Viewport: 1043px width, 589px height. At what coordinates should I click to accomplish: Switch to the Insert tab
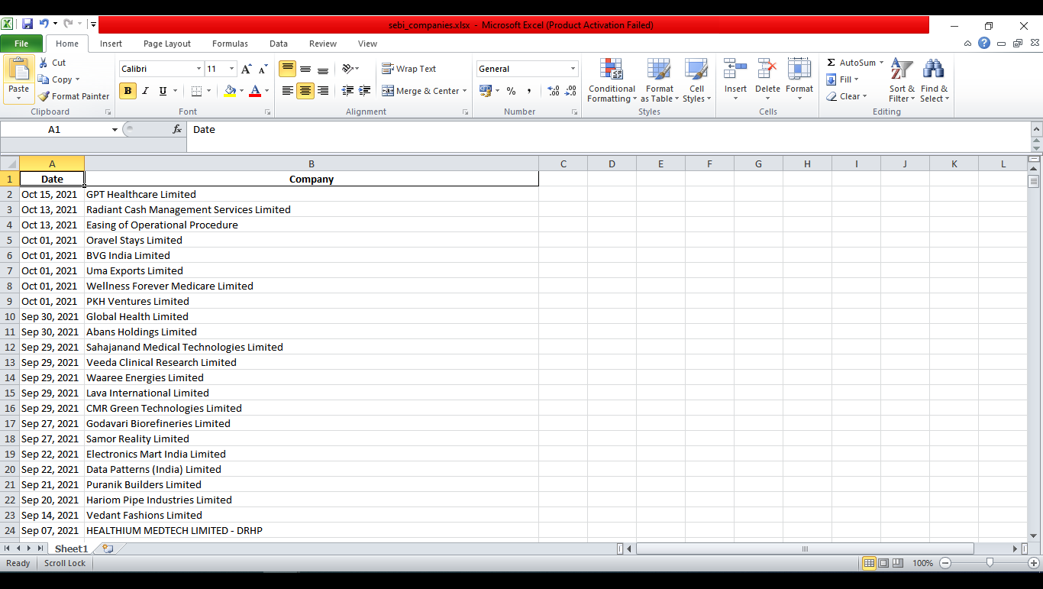tap(111, 44)
